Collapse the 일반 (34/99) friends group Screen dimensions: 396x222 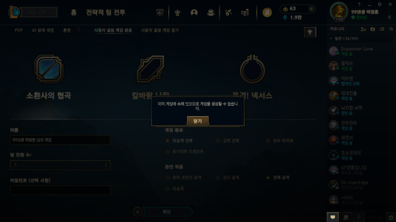pyautogui.click(x=331, y=39)
